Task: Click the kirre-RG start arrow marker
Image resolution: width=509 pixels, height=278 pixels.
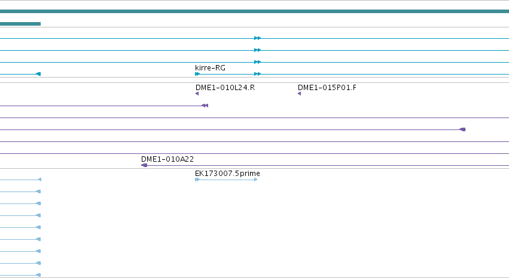Action: 197,74
